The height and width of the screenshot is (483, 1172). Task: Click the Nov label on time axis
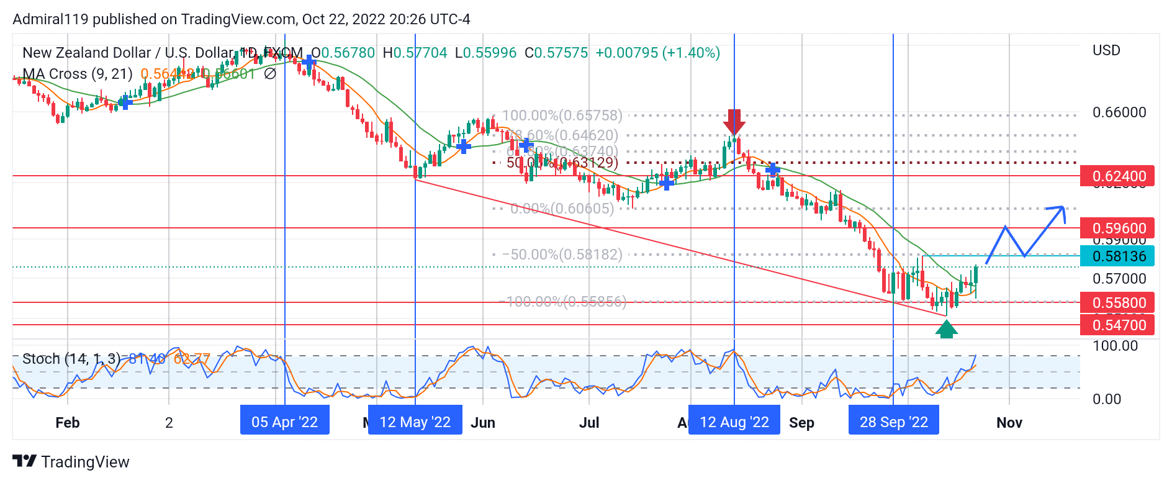1009,423
